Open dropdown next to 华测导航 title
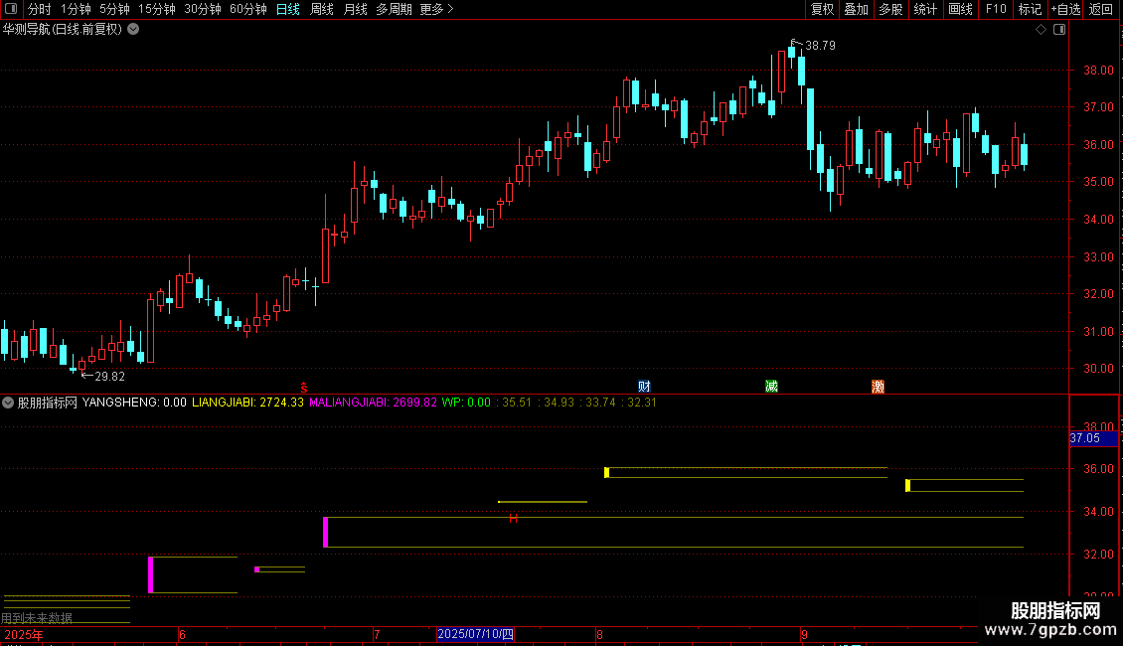This screenshot has width=1123, height=646. (133, 30)
